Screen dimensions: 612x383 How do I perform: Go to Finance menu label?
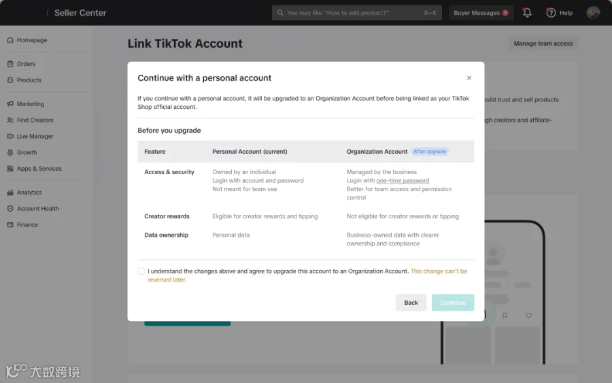[x=27, y=224]
